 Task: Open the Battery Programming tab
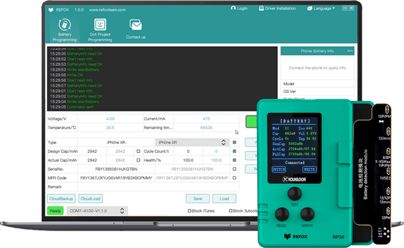(x=64, y=30)
